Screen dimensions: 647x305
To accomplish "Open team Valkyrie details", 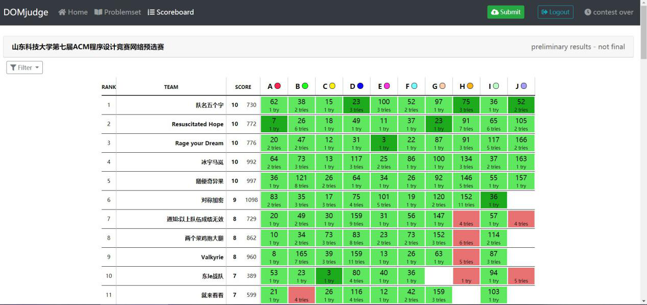I will [x=212, y=257].
